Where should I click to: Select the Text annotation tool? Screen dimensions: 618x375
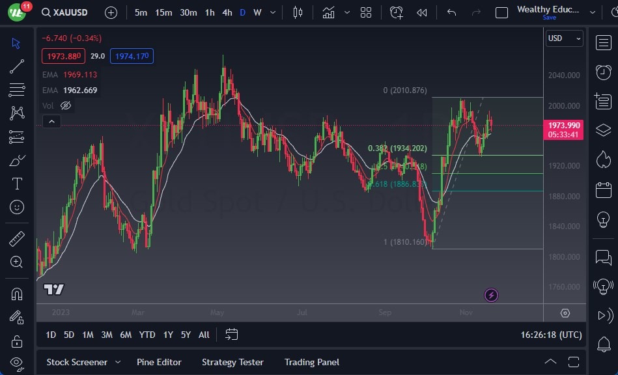point(17,184)
